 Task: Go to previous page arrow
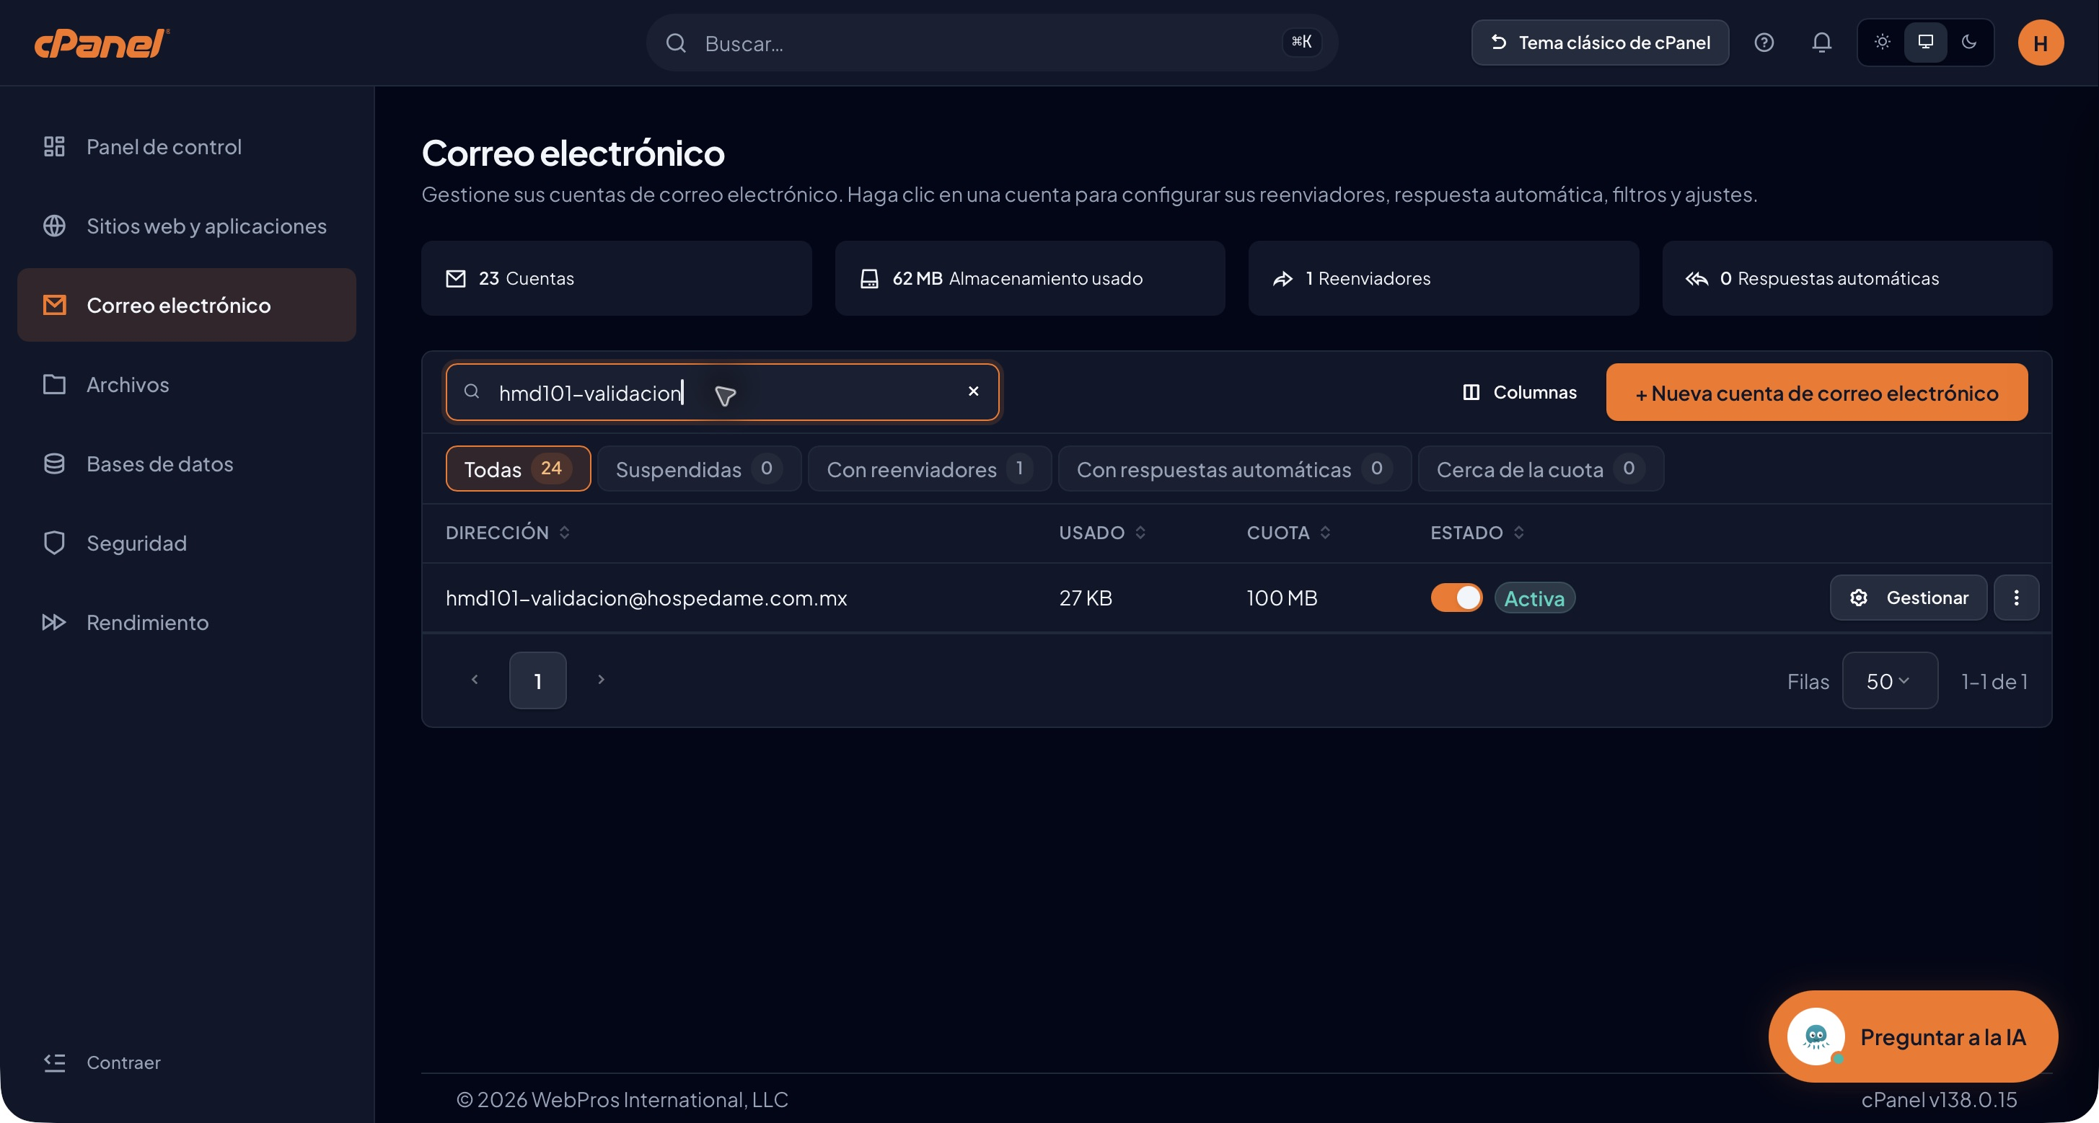tap(475, 680)
